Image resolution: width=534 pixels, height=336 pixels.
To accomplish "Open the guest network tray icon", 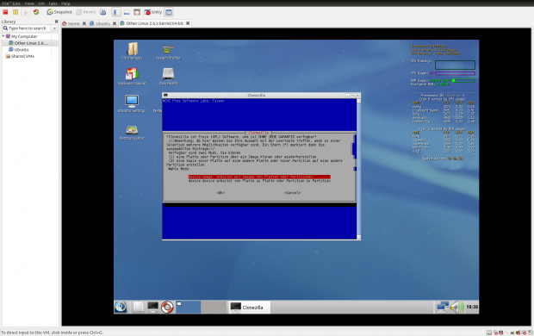I will point(443,307).
